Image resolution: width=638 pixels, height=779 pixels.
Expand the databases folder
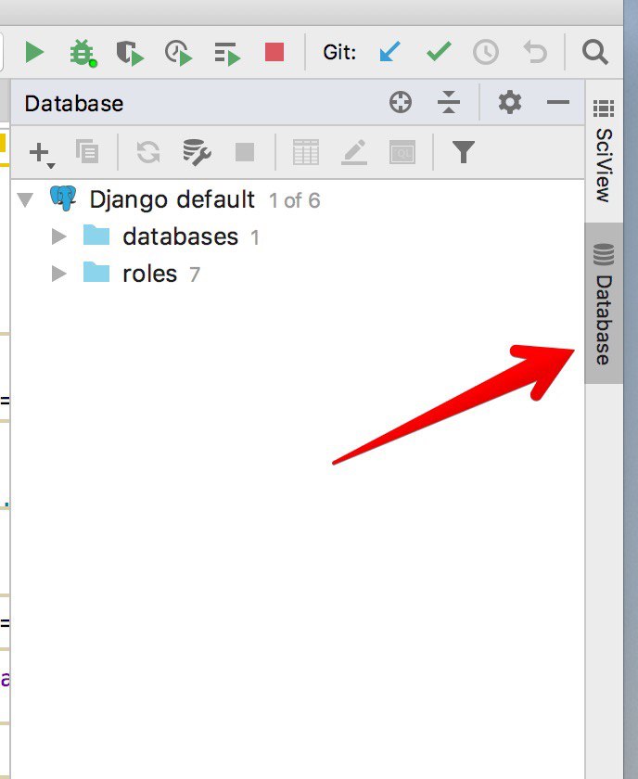(x=58, y=236)
